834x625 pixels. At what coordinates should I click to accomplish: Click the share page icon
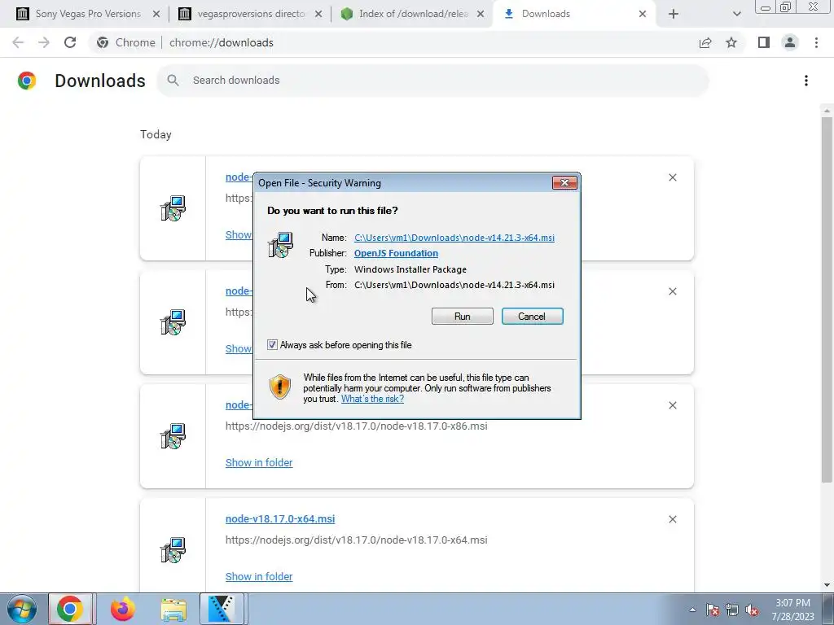[x=705, y=42]
